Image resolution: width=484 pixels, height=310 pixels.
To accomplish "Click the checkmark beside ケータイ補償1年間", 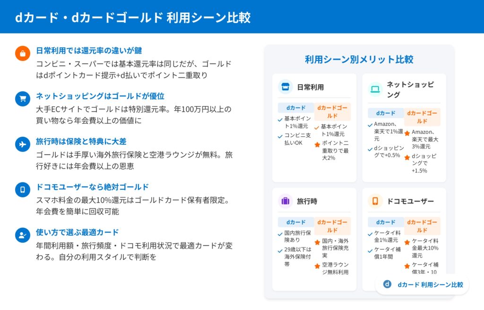I will click(x=371, y=250).
